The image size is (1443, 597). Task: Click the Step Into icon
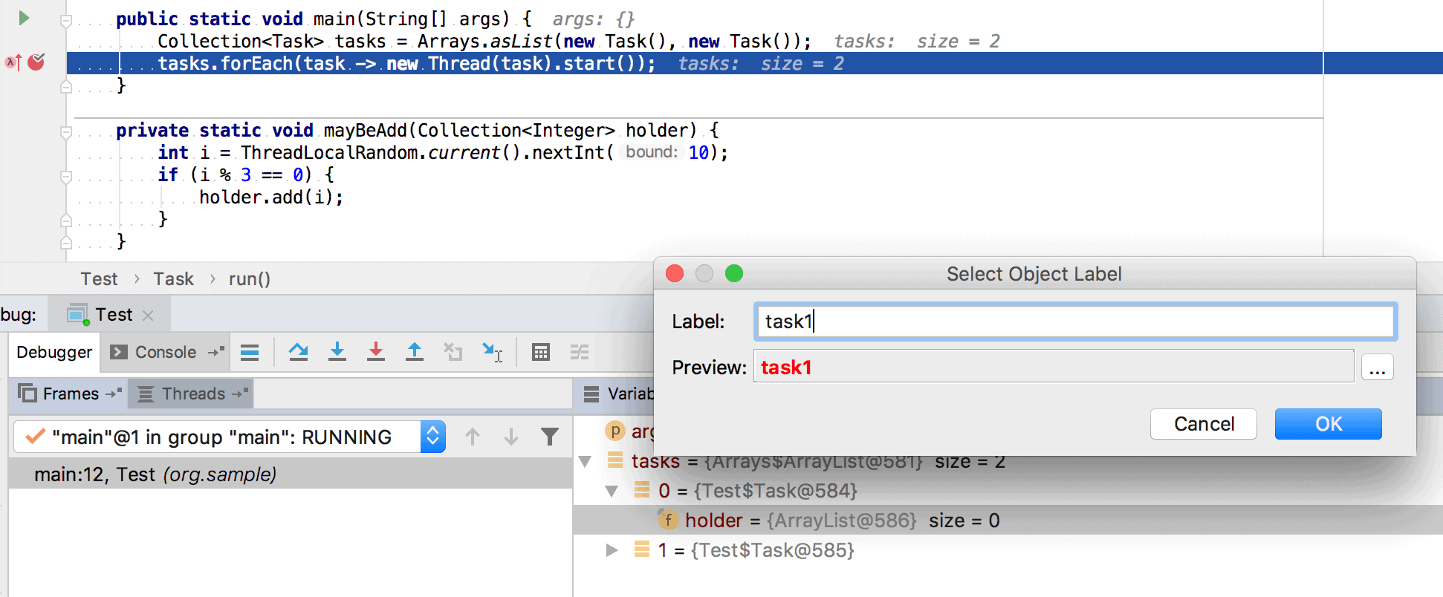point(337,352)
